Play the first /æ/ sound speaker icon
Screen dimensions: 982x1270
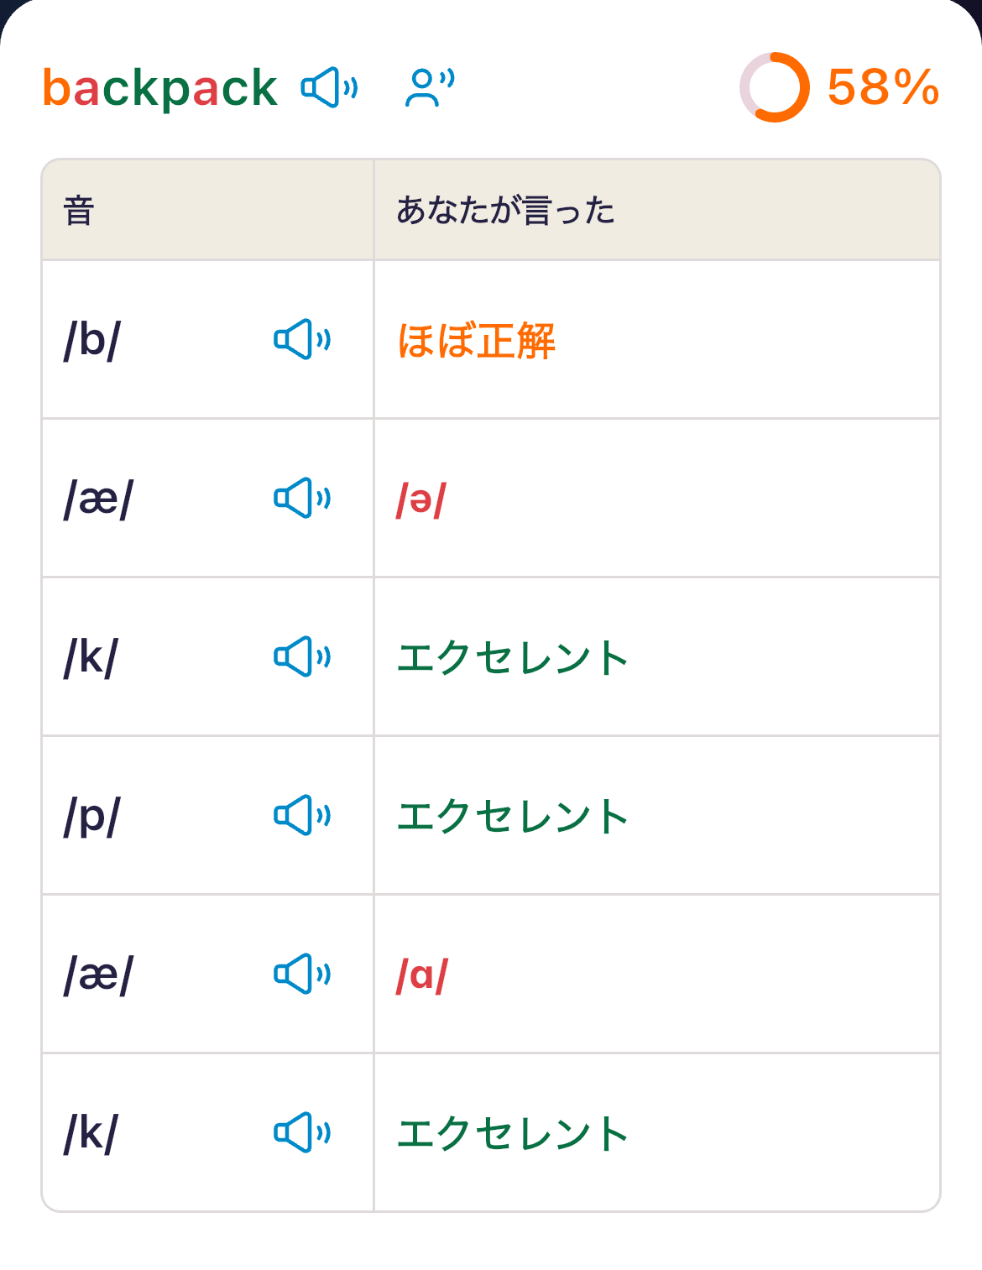(x=302, y=498)
